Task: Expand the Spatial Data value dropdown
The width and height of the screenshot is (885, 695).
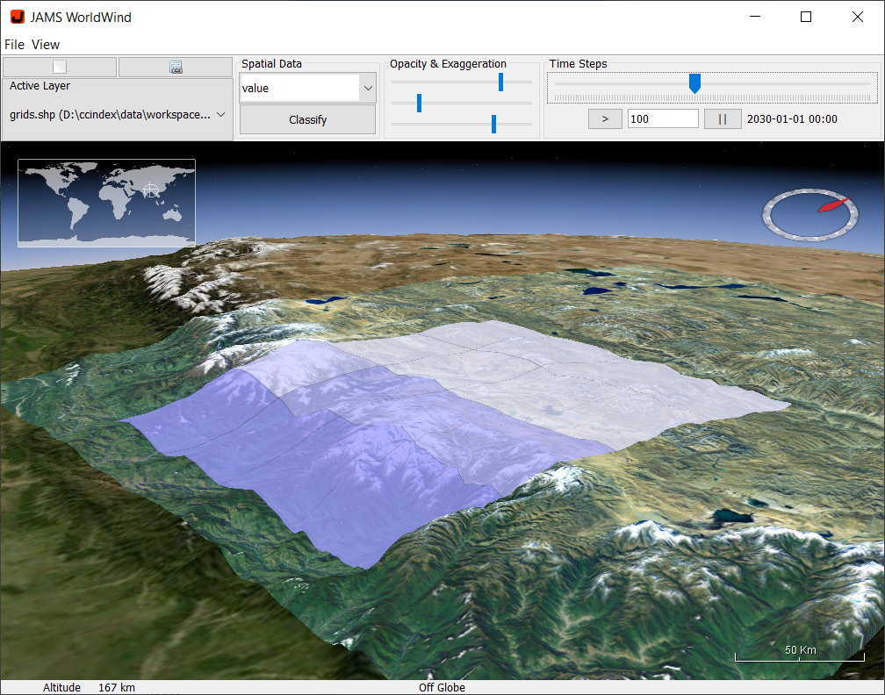Action: (368, 89)
